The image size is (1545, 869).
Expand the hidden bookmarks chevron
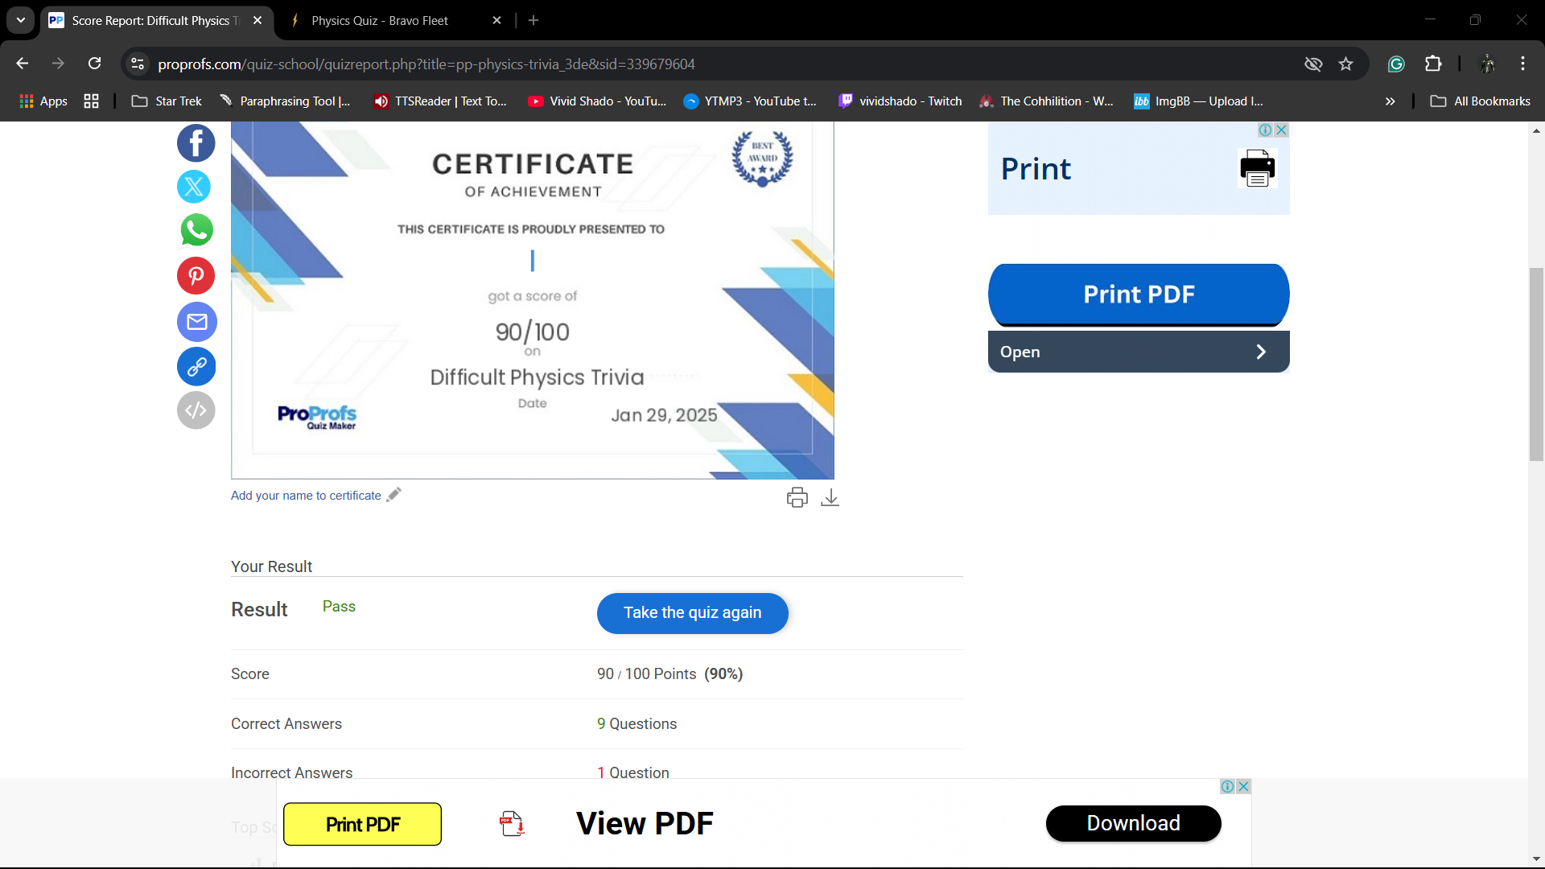click(1390, 101)
